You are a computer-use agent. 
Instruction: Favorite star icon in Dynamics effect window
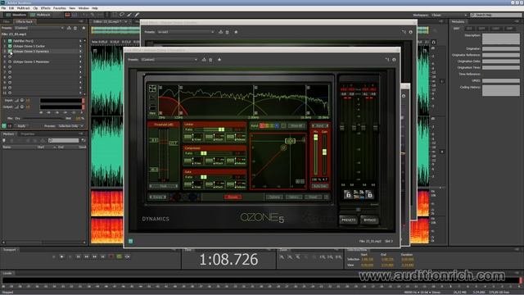219,60
